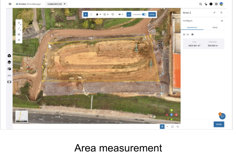Click the blue assistant button with notification badge

tap(222, 116)
